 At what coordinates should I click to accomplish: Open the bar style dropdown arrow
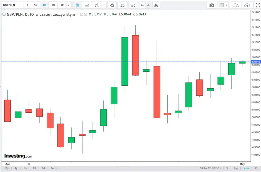point(104,5)
